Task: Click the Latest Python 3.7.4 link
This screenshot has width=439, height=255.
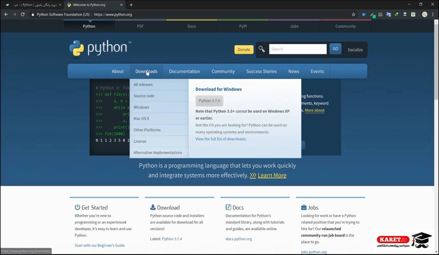Action: point(172,239)
